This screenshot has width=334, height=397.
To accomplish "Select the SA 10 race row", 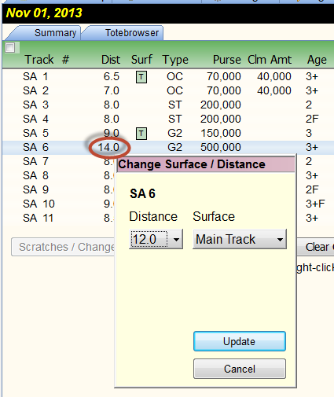I will pos(167,204).
